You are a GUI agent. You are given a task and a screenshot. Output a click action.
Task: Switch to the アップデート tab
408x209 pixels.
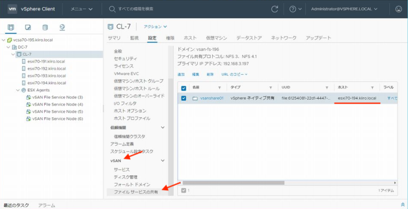pos(319,38)
